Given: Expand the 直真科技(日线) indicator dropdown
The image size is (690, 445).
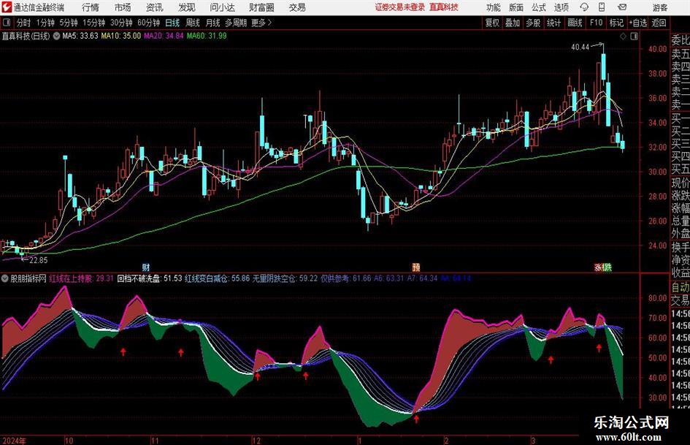Looking at the screenshot, I should point(56,36).
